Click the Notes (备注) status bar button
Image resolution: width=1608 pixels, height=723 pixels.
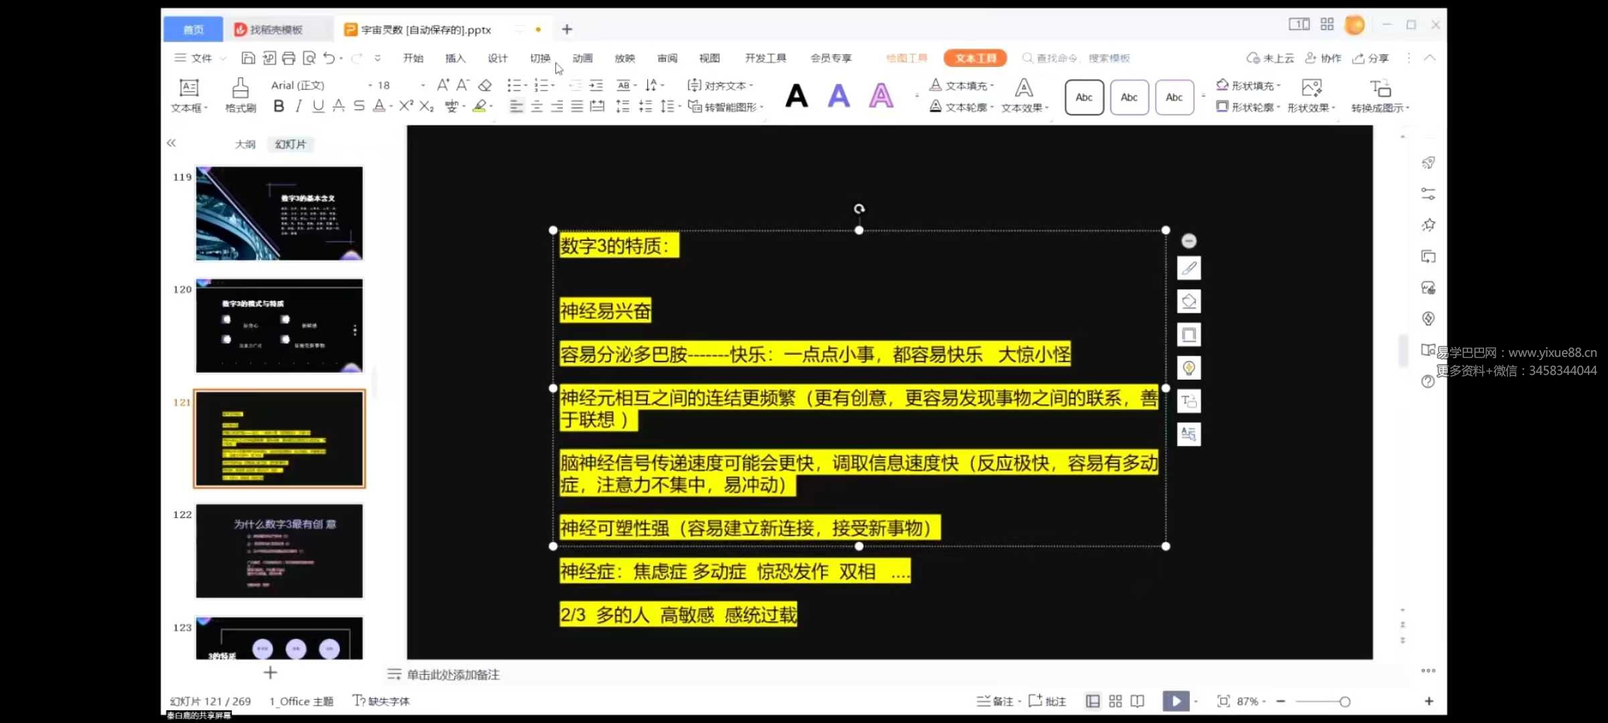pos(996,701)
